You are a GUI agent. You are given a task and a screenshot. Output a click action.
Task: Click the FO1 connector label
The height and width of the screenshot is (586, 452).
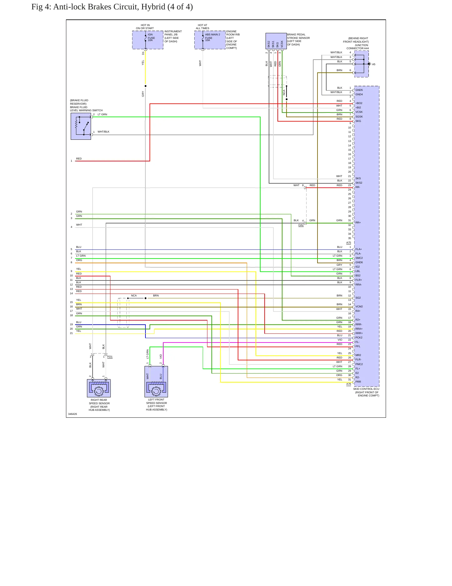coord(110,357)
